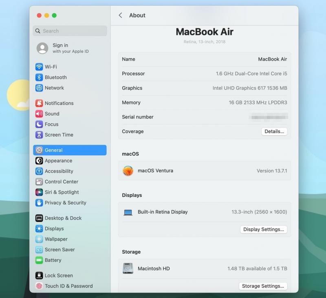Screen dimensions: 326x298
Task: Open Display Settings button
Action: (x=264, y=229)
